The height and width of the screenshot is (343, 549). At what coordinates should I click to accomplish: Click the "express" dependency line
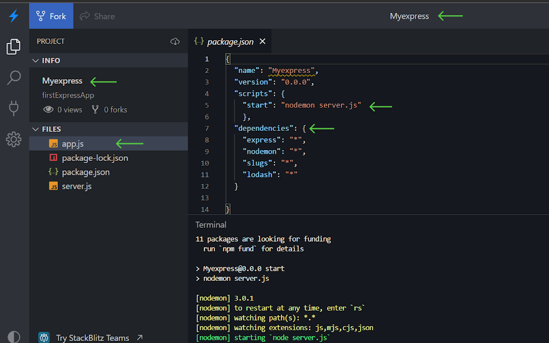click(274, 140)
